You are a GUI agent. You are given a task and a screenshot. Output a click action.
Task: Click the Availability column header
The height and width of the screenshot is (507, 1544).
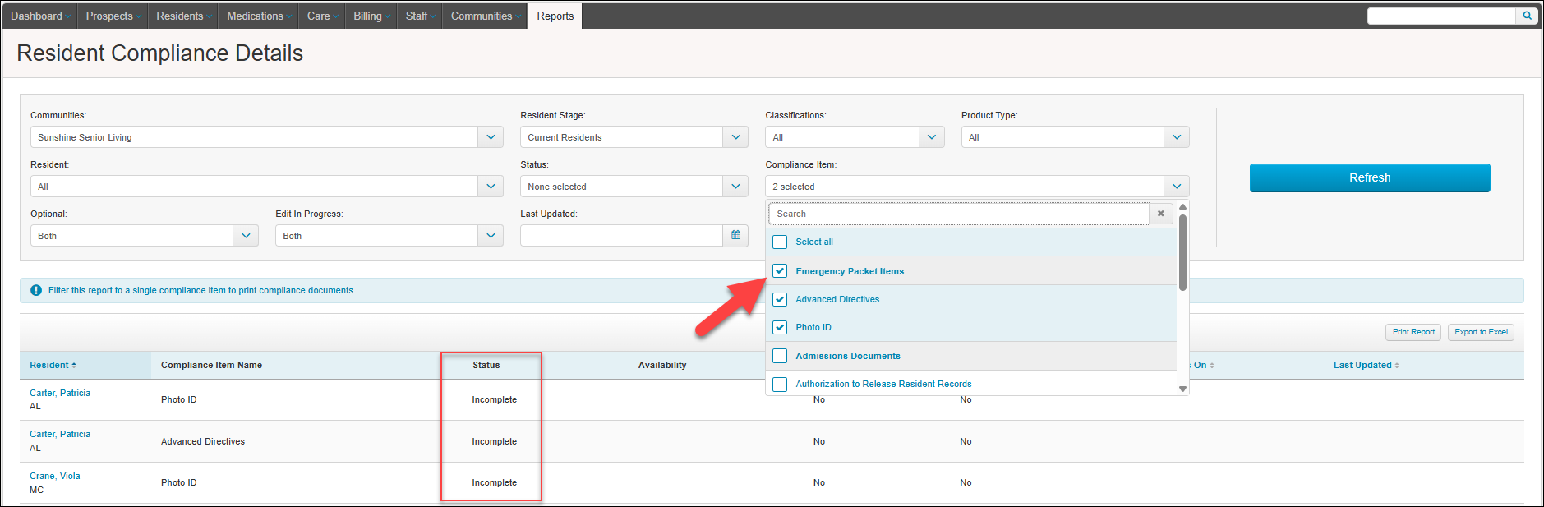click(x=662, y=365)
